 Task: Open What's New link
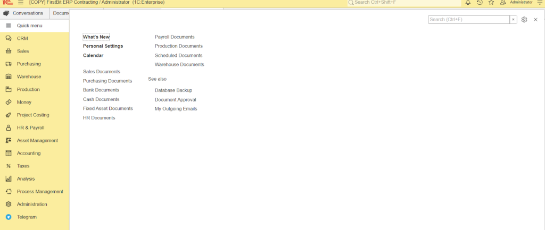point(96,37)
